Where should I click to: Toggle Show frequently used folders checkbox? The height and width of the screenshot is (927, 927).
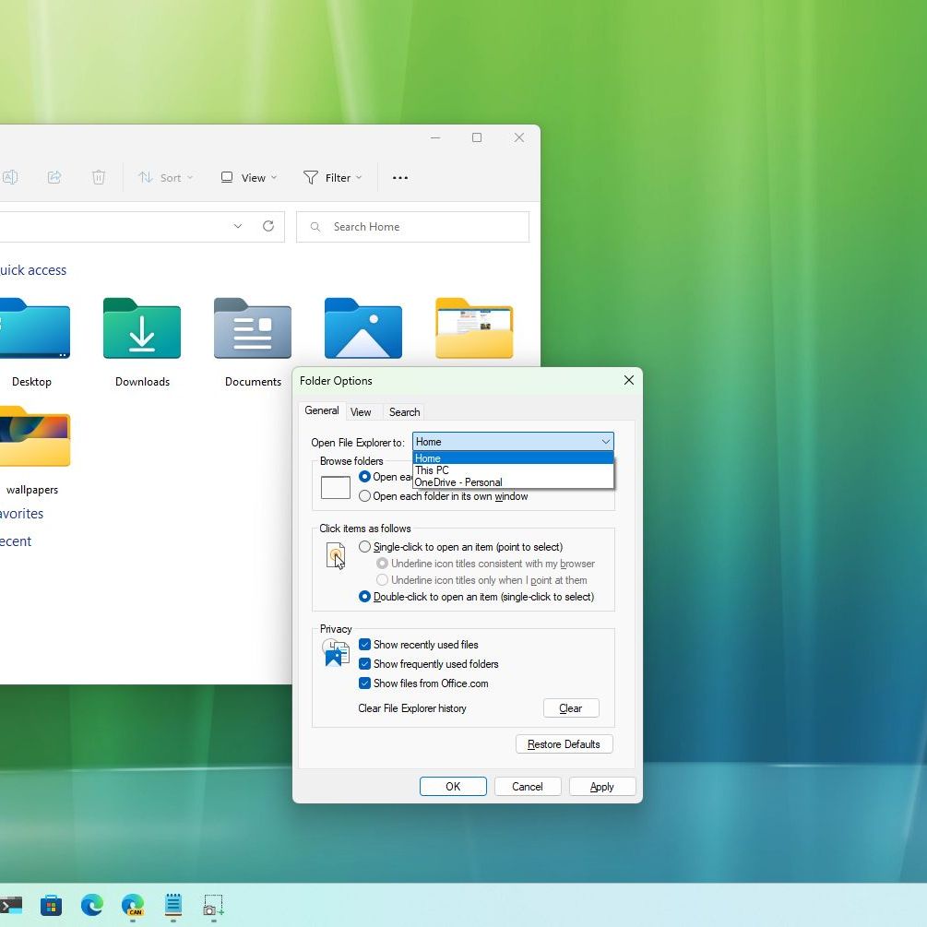[x=365, y=664]
